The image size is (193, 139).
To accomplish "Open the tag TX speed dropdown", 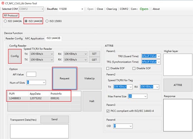I will pos(123,87).
